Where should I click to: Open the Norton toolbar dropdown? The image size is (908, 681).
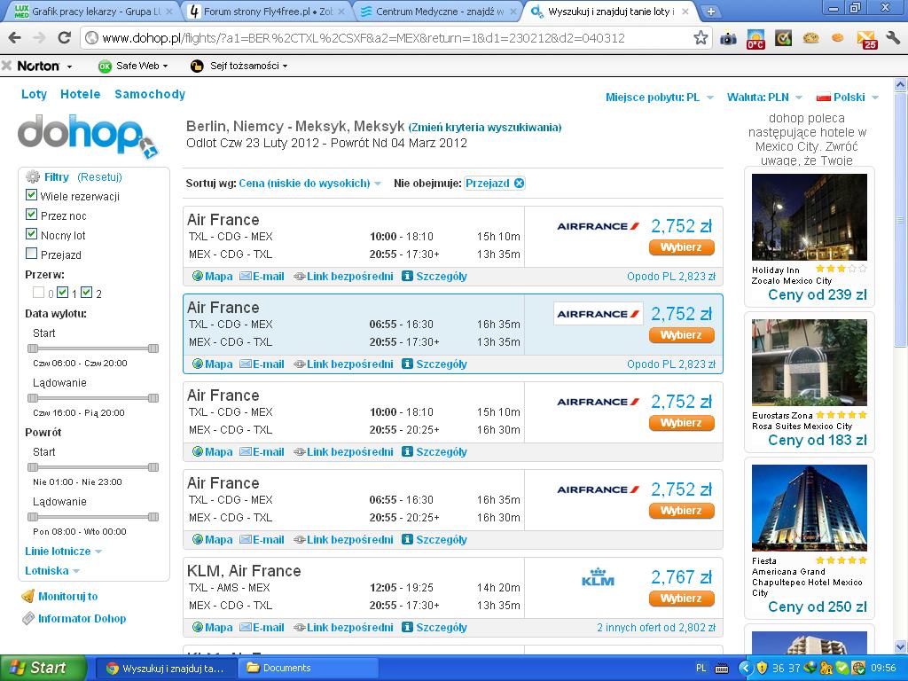click(x=69, y=67)
